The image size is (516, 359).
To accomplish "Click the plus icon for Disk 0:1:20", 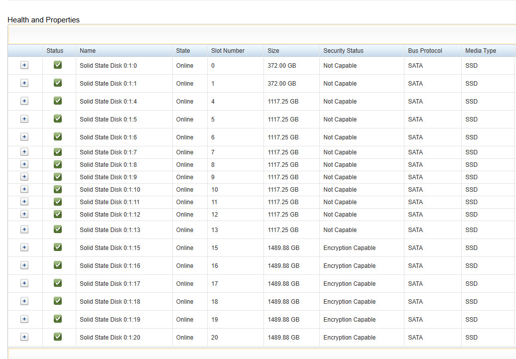I will click(24, 337).
